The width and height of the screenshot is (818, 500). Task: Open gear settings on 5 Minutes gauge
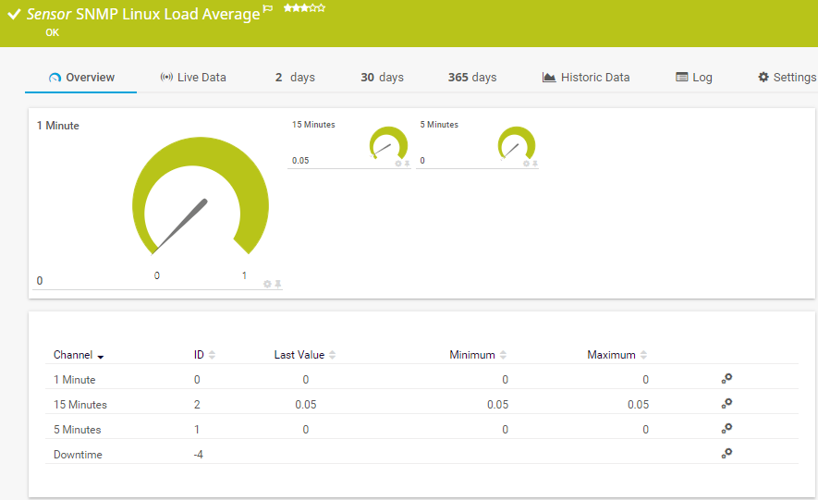click(x=527, y=164)
